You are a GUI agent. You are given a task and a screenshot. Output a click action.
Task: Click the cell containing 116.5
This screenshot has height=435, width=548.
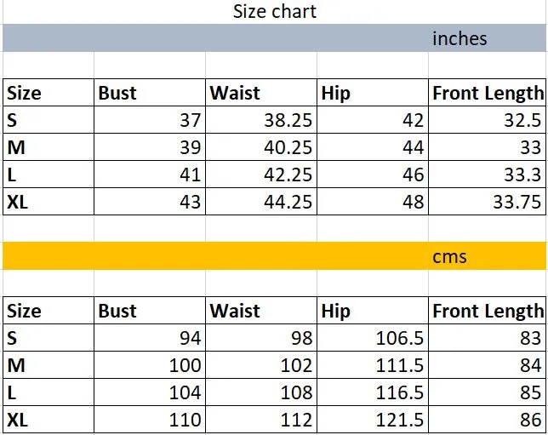(x=373, y=392)
